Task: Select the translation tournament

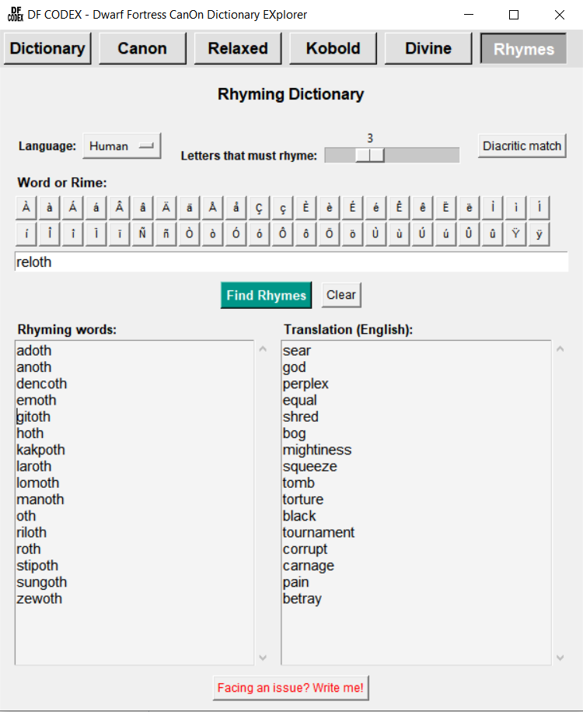Action: (319, 532)
